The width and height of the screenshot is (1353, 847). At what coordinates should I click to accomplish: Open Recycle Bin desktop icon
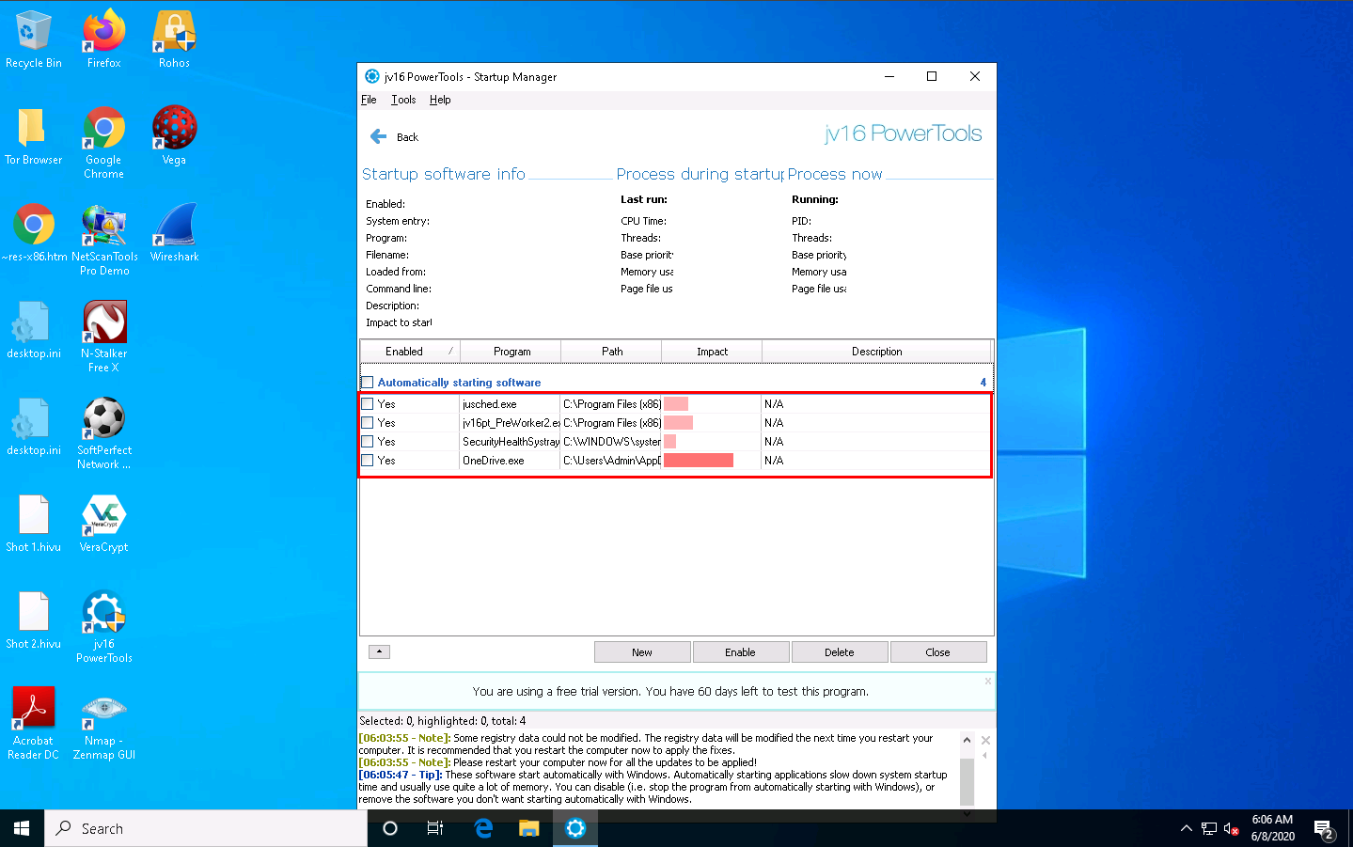34,39
